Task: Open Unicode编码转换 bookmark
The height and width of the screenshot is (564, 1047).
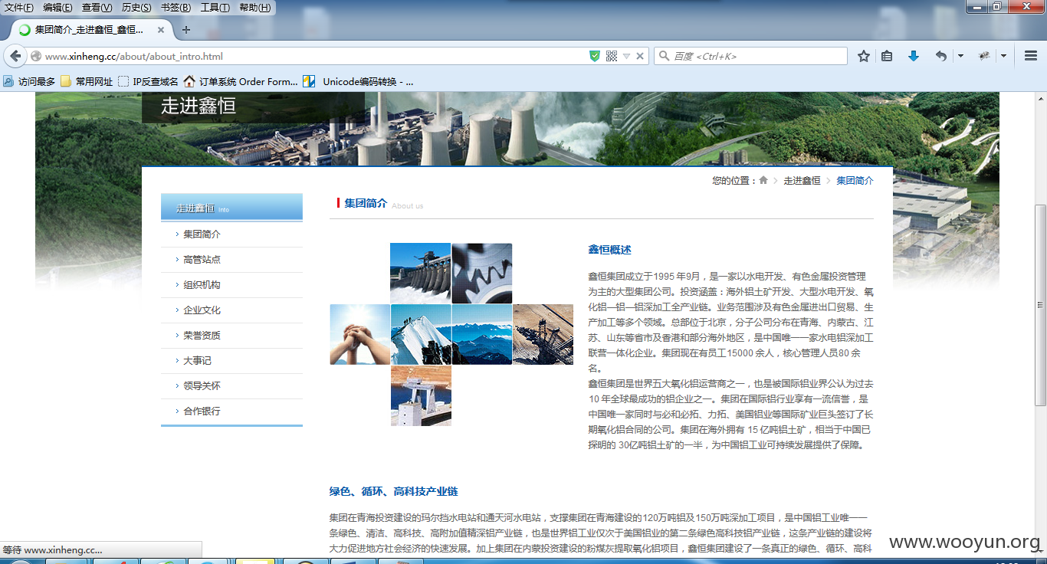Action: [x=358, y=81]
